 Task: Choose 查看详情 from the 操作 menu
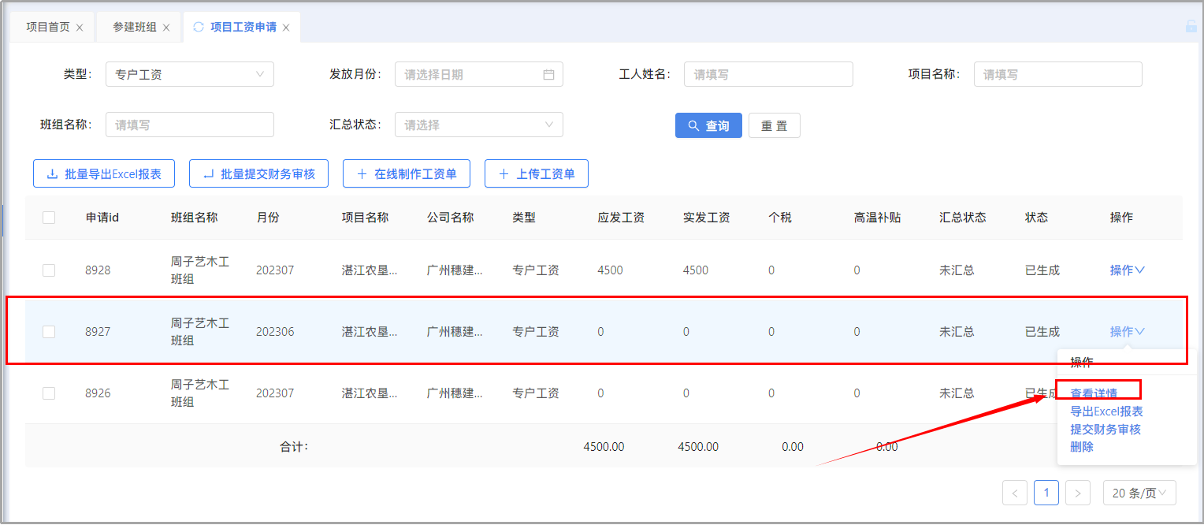[x=1093, y=393]
